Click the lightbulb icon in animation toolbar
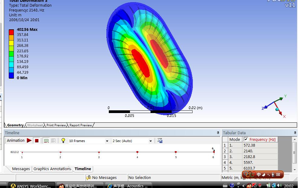The height and width of the screenshot is (188, 298). pos(63,141)
